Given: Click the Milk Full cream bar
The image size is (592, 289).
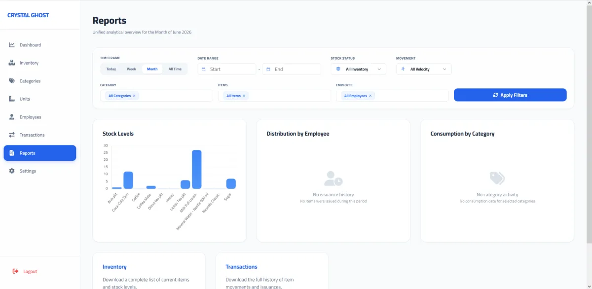Looking at the screenshot, I should 197,170.
